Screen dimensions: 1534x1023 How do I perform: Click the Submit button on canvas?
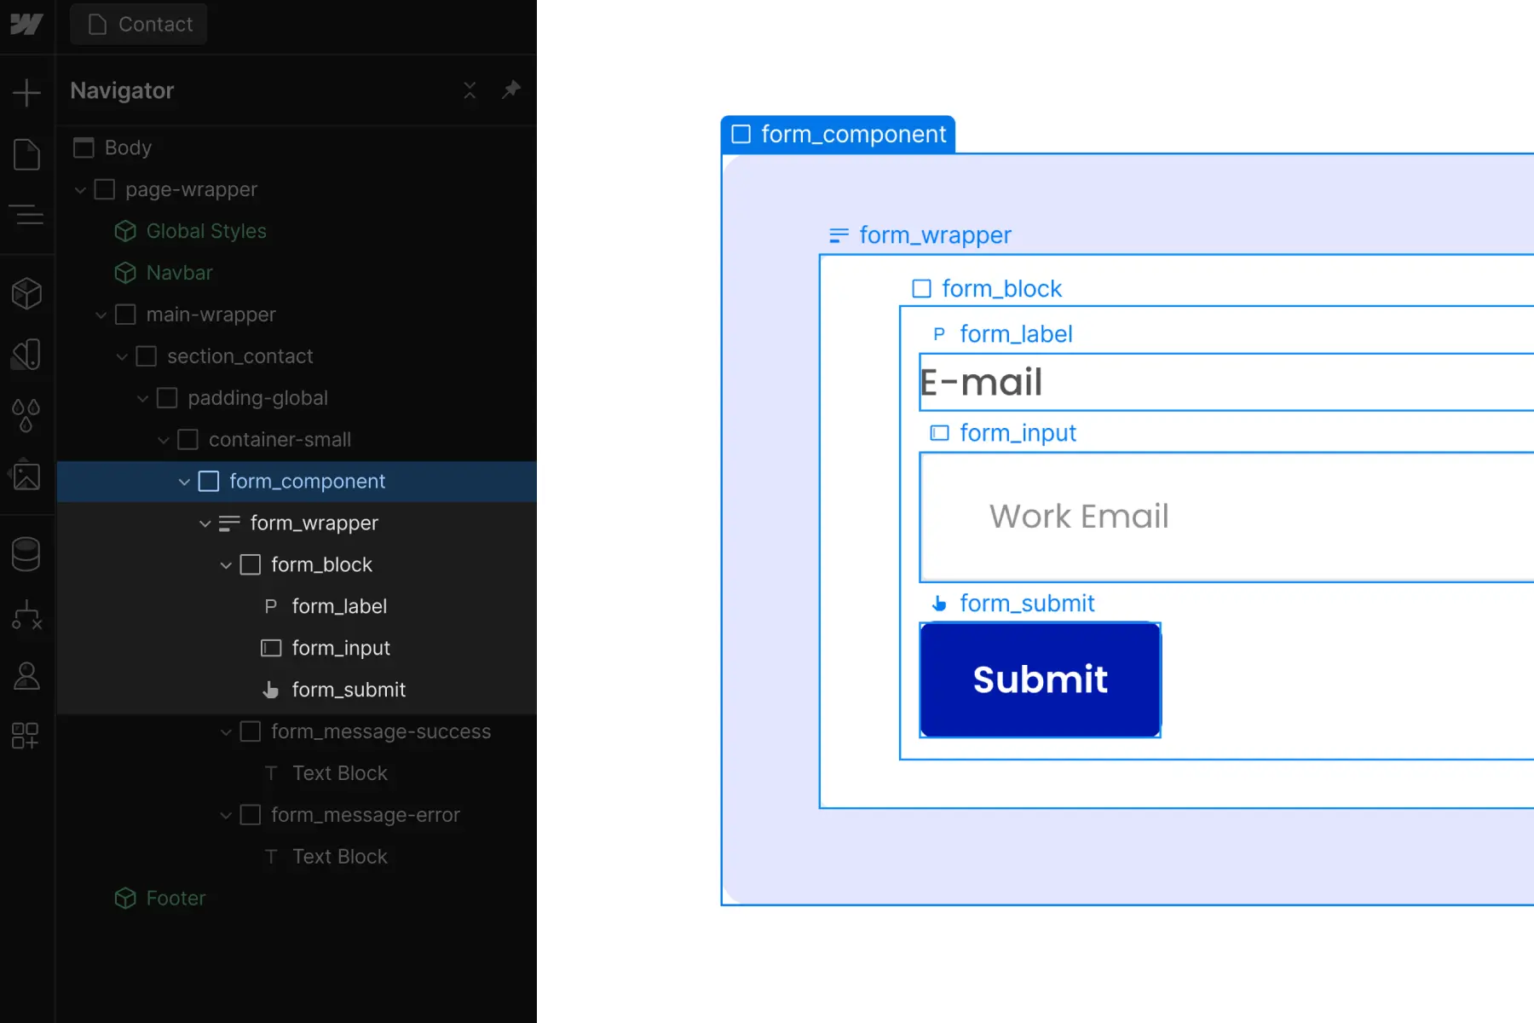pyautogui.click(x=1040, y=679)
